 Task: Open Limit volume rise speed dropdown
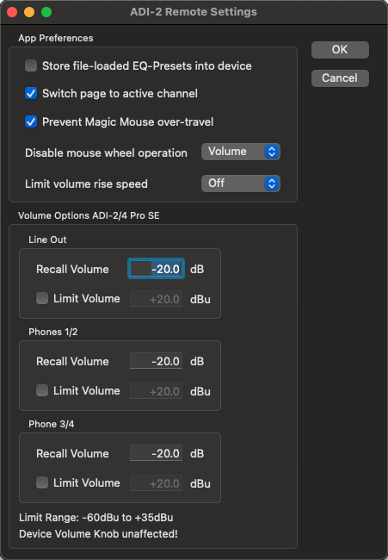coord(241,184)
